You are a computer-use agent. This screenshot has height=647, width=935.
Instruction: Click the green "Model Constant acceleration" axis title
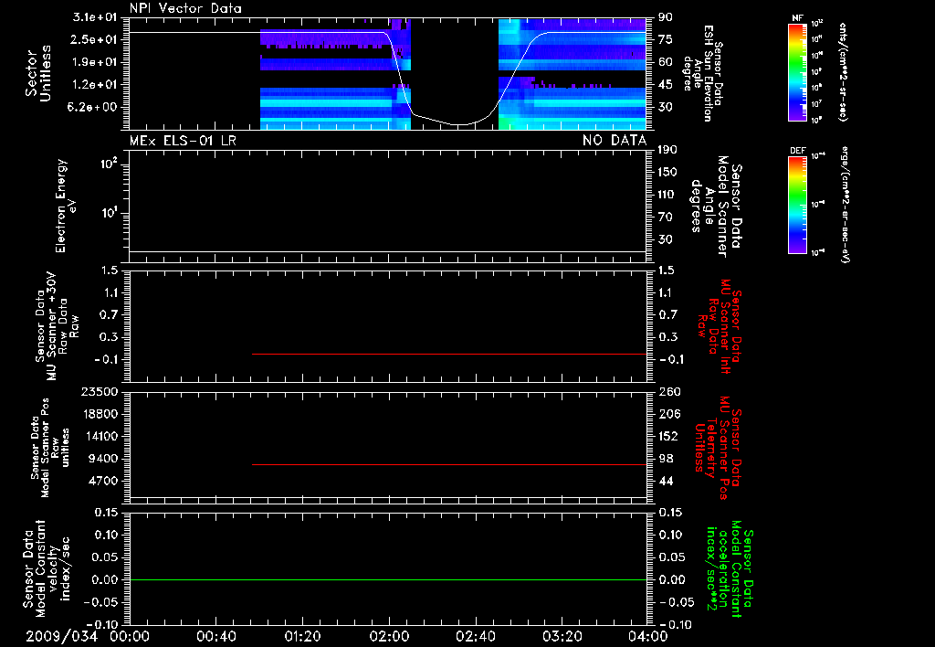[730, 568]
